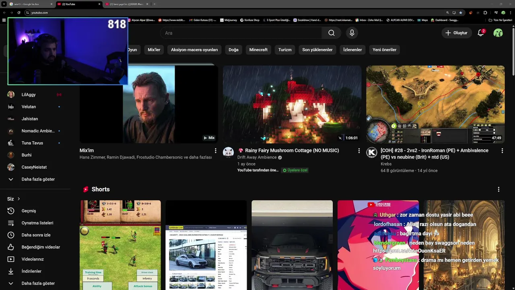Open the Mercedes listing Short

point(206,245)
